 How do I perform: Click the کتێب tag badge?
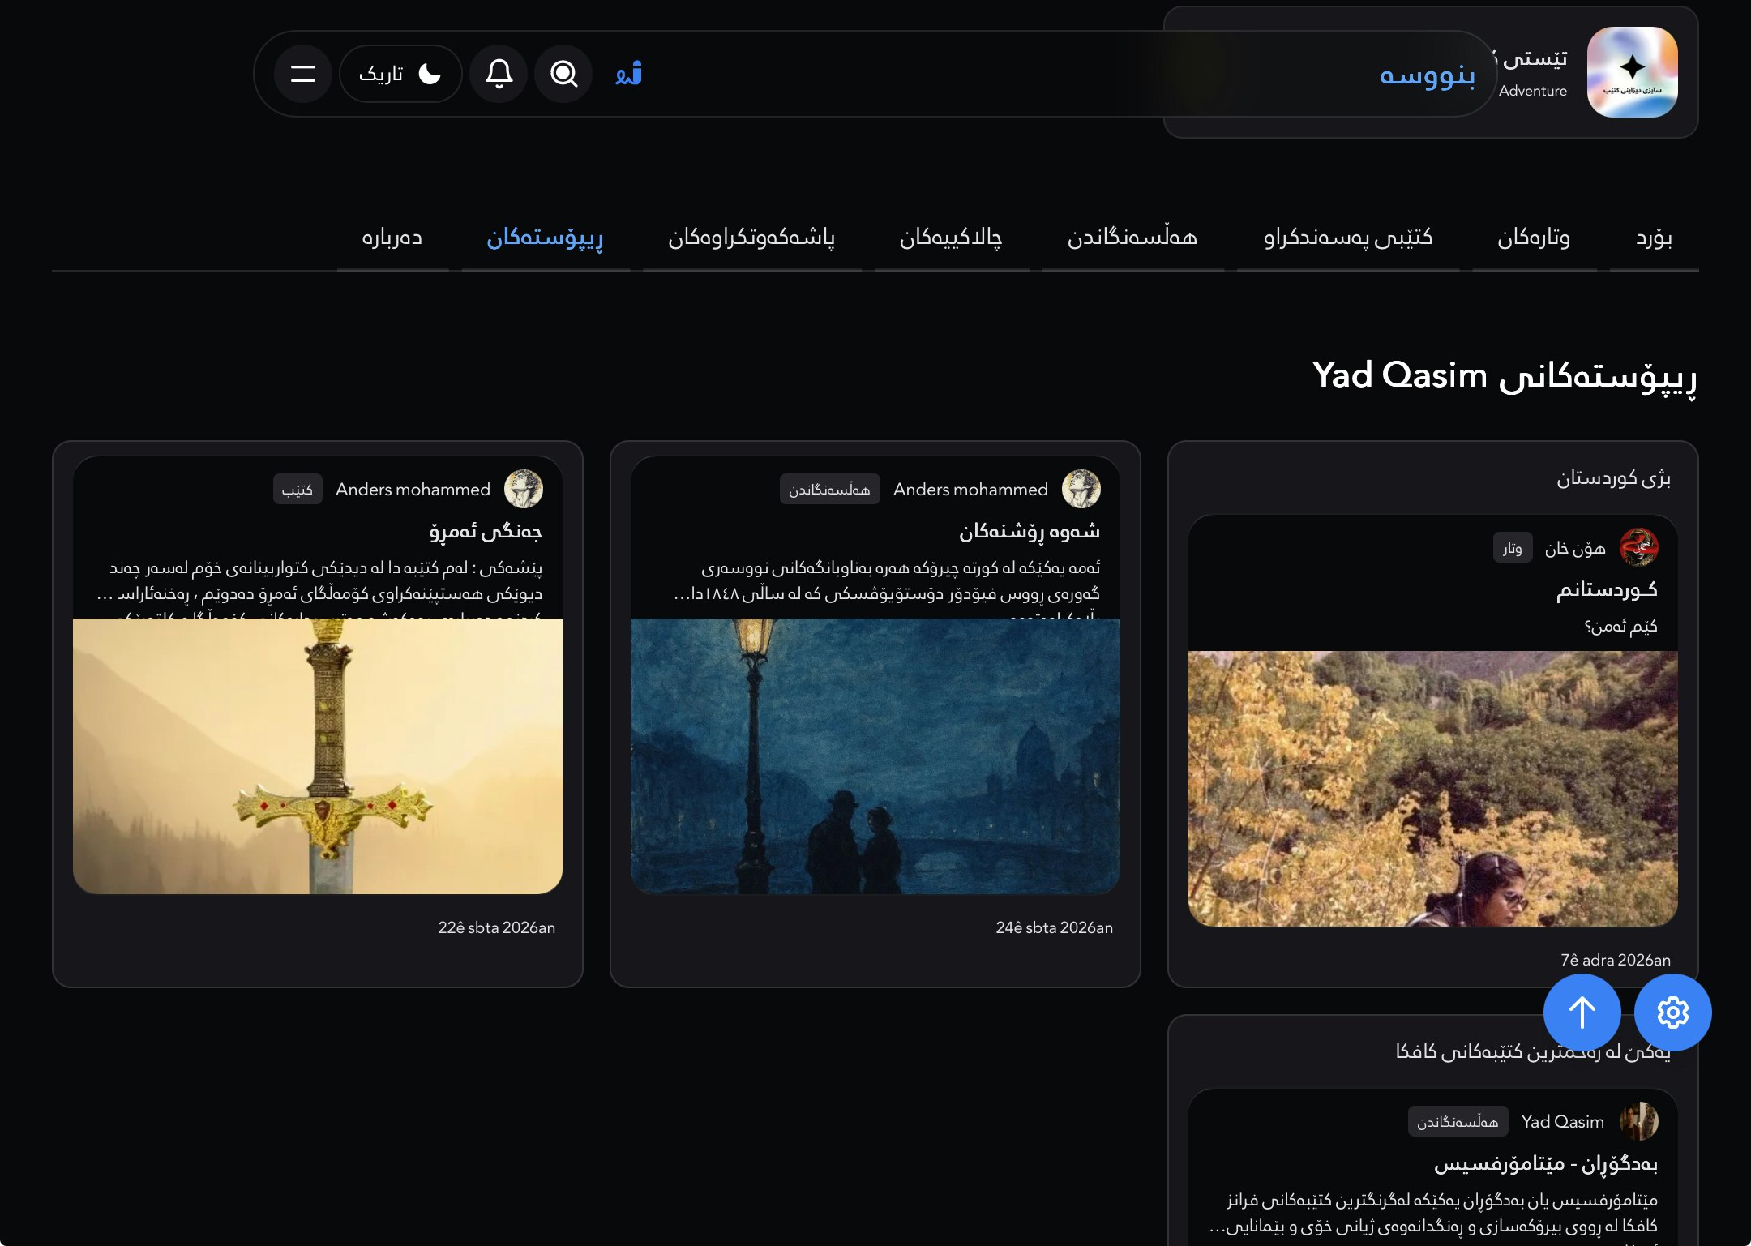tap(297, 490)
